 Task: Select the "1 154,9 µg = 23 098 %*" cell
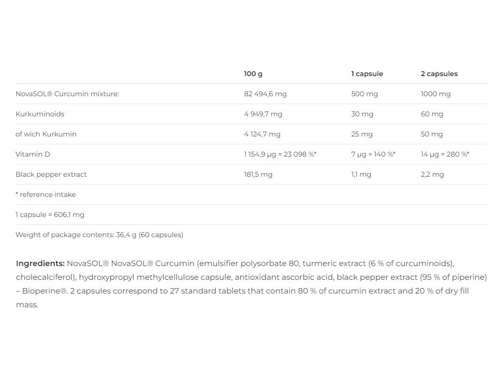coord(279,154)
